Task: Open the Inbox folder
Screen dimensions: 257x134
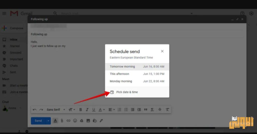Action: pos(14,40)
